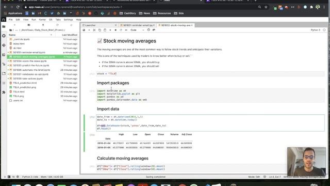Open the Run menu
Screen dimensions: 330x186
pyautogui.click(x=34, y=20)
